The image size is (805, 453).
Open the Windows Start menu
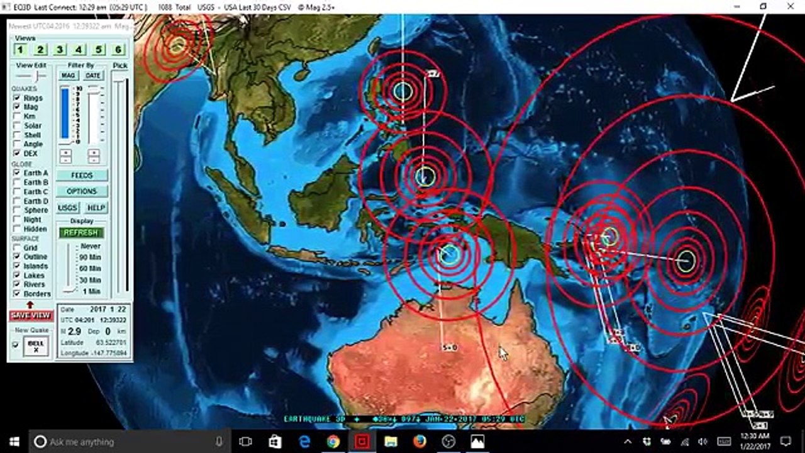[14, 442]
